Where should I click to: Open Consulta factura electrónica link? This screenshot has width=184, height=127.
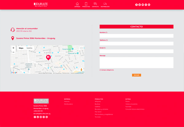(x=135, y=109)
